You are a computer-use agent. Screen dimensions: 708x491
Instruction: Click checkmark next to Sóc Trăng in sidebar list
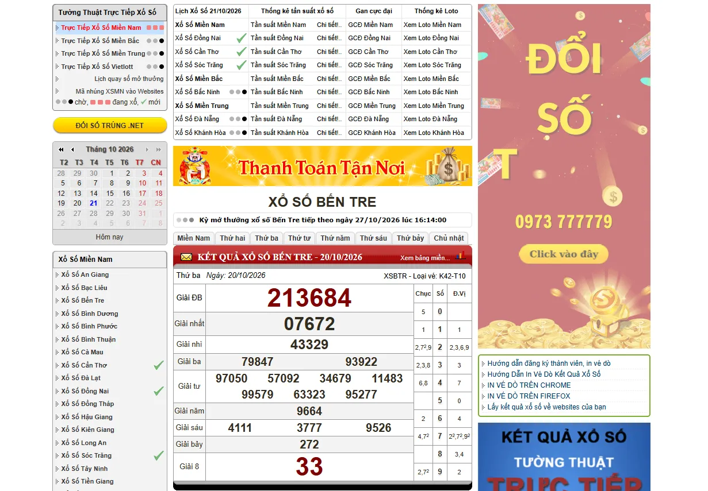[159, 455]
